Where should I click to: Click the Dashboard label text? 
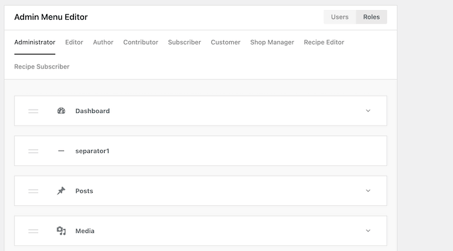pyautogui.click(x=93, y=111)
